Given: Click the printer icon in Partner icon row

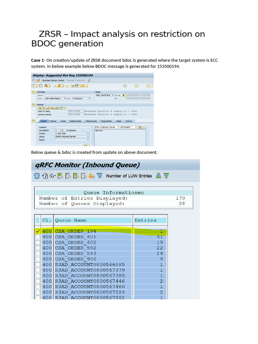Looking at the screenshot, I should tap(57, 108).
